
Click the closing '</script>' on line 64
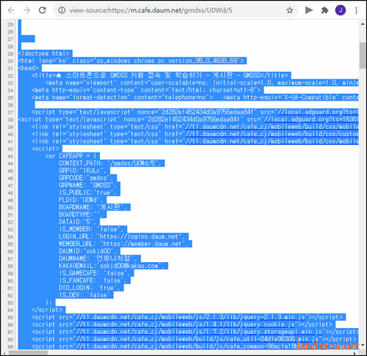click(47, 310)
